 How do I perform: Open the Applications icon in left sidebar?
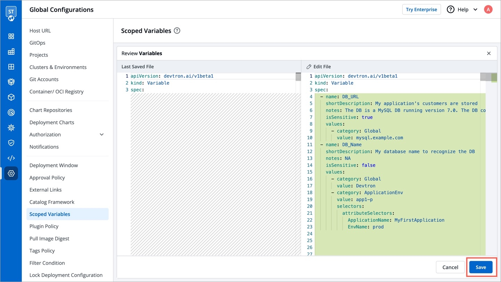11,36
